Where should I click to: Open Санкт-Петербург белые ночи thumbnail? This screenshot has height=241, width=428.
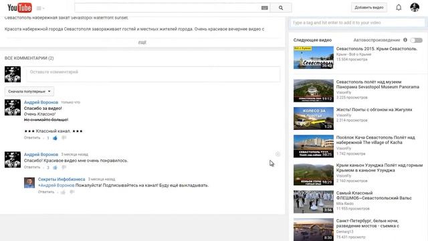314,230
